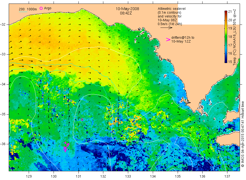Click the 'Argo' legend label
Screen dimensions: 246x180
[48, 8]
